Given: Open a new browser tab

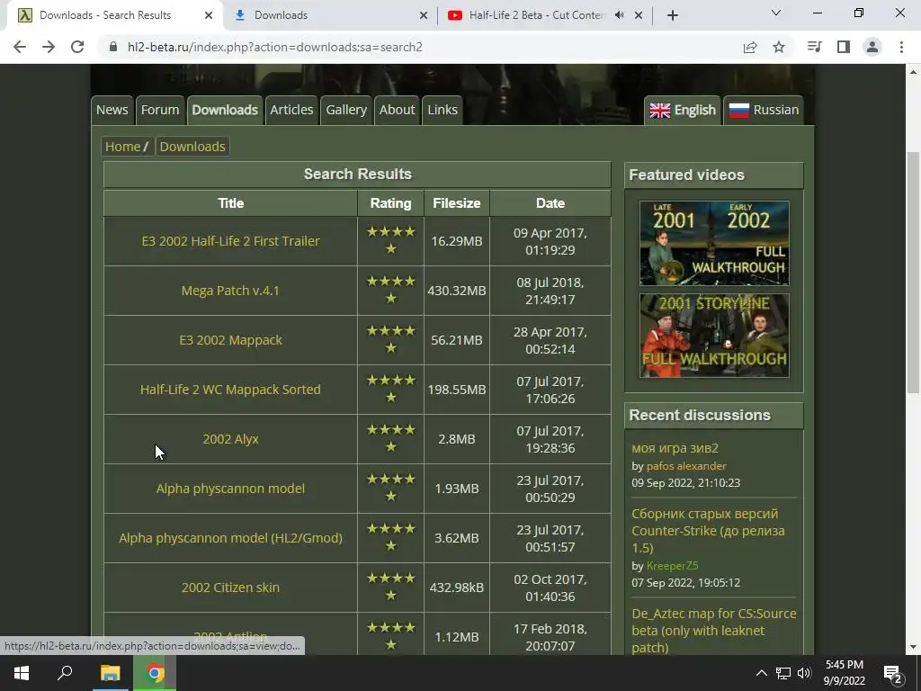Looking at the screenshot, I should (x=673, y=15).
